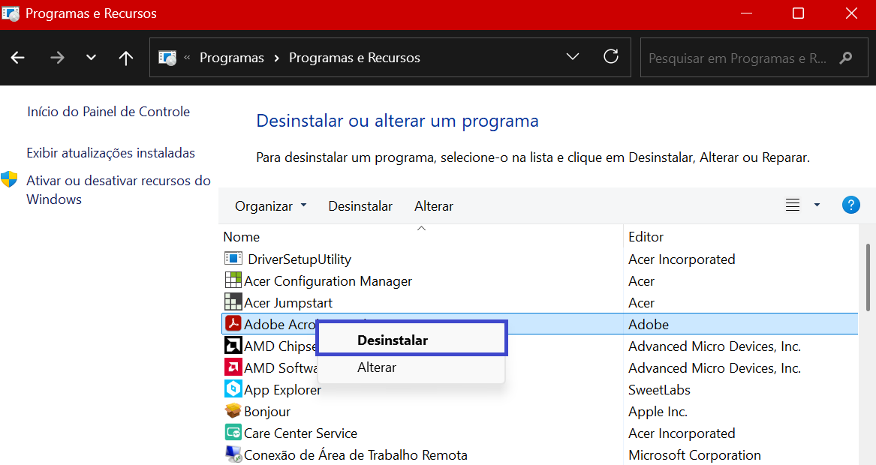Open help with question mark icon

pyautogui.click(x=851, y=205)
